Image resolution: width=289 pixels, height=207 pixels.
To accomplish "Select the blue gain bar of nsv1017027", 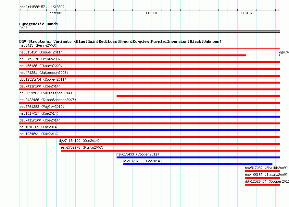I will point(150,117).
